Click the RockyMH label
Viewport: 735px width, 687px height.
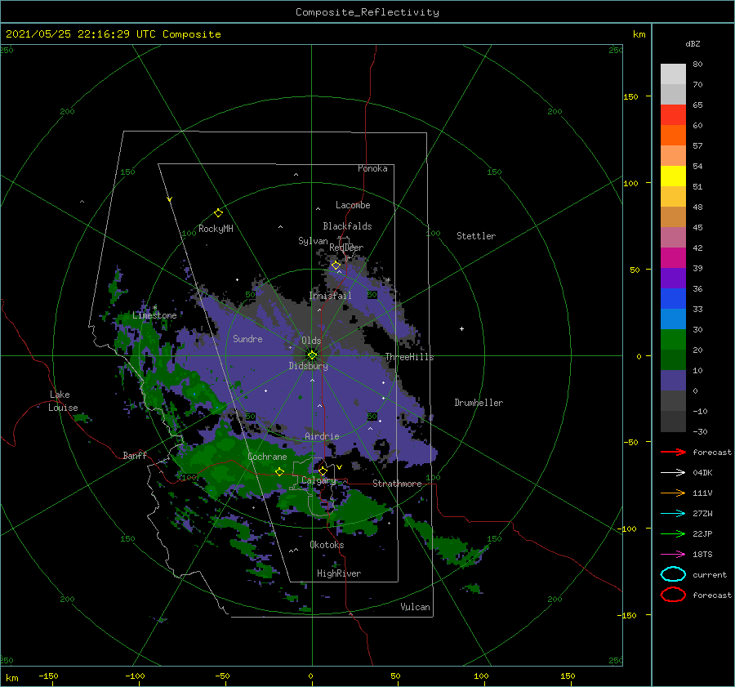tap(216, 229)
